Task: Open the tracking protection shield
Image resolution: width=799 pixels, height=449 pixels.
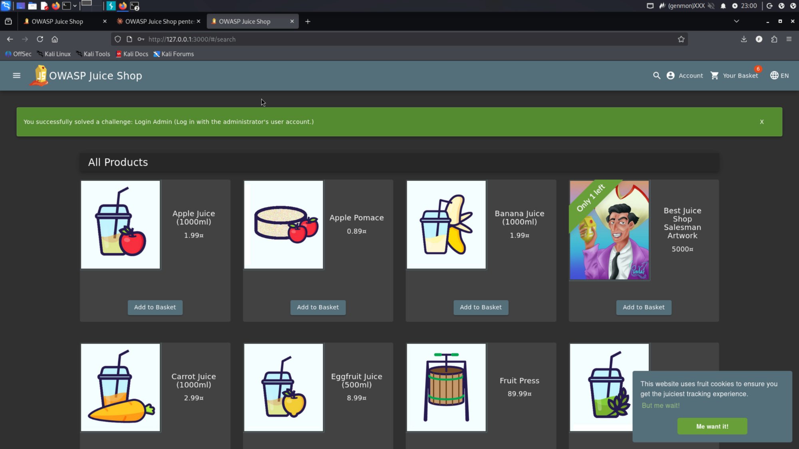Action: click(x=117, y=39)
